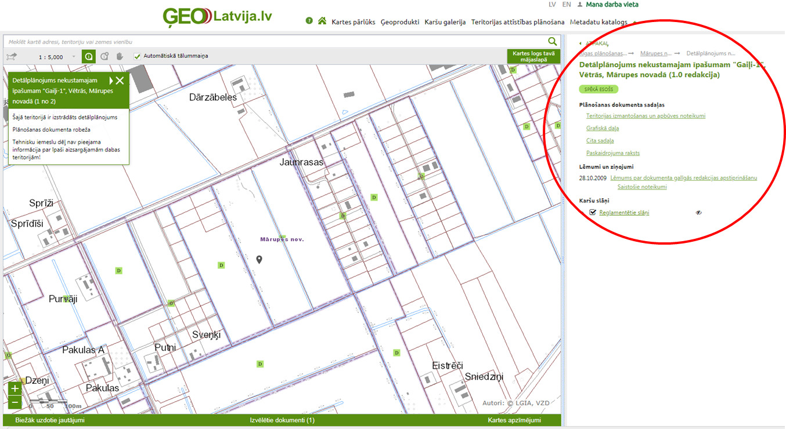Open the help question mark icon
786x429 pixels.
(309, 21)
